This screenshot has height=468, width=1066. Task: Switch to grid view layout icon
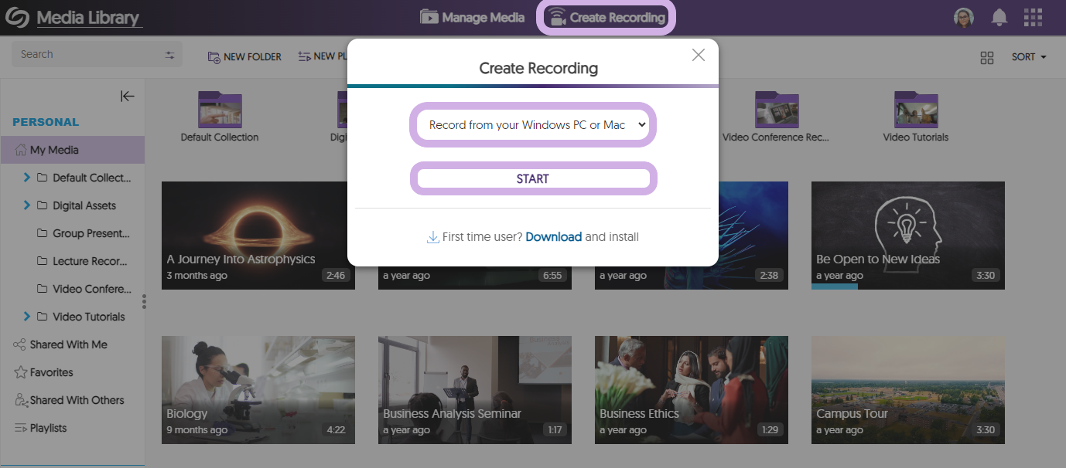coord(986,57)
